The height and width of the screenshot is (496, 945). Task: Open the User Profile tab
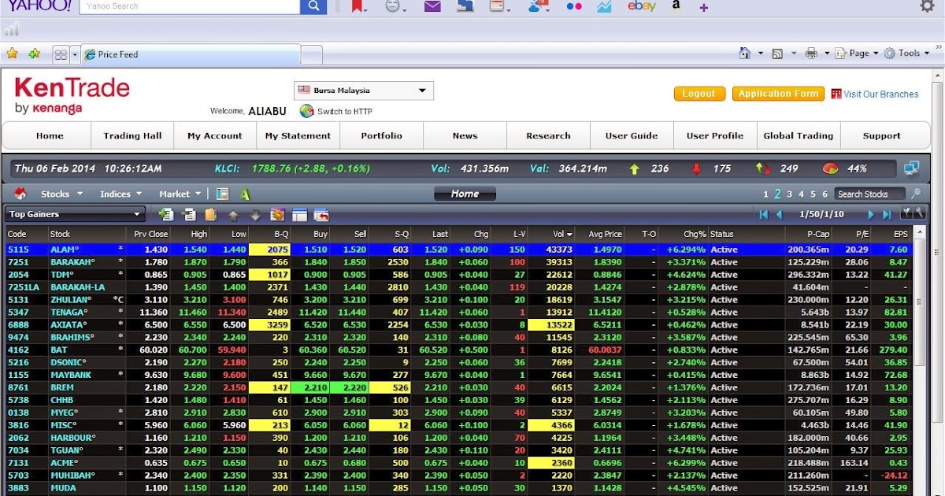coord(715,135)
